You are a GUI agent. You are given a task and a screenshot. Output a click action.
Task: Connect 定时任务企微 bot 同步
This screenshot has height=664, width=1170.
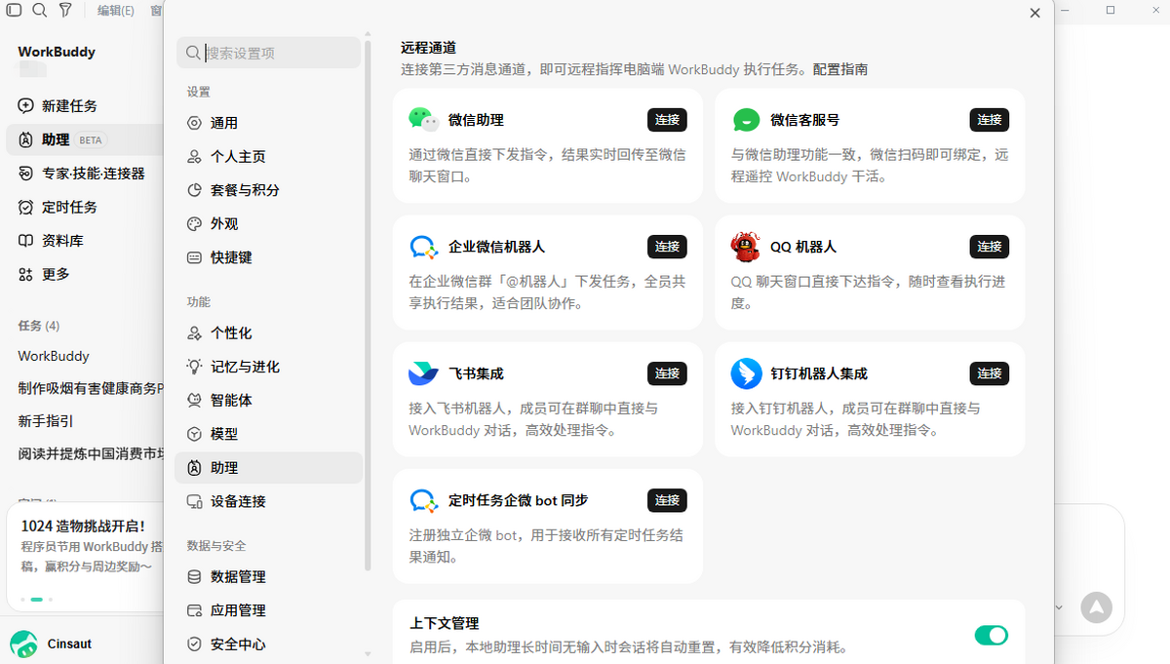coord(667,500)
